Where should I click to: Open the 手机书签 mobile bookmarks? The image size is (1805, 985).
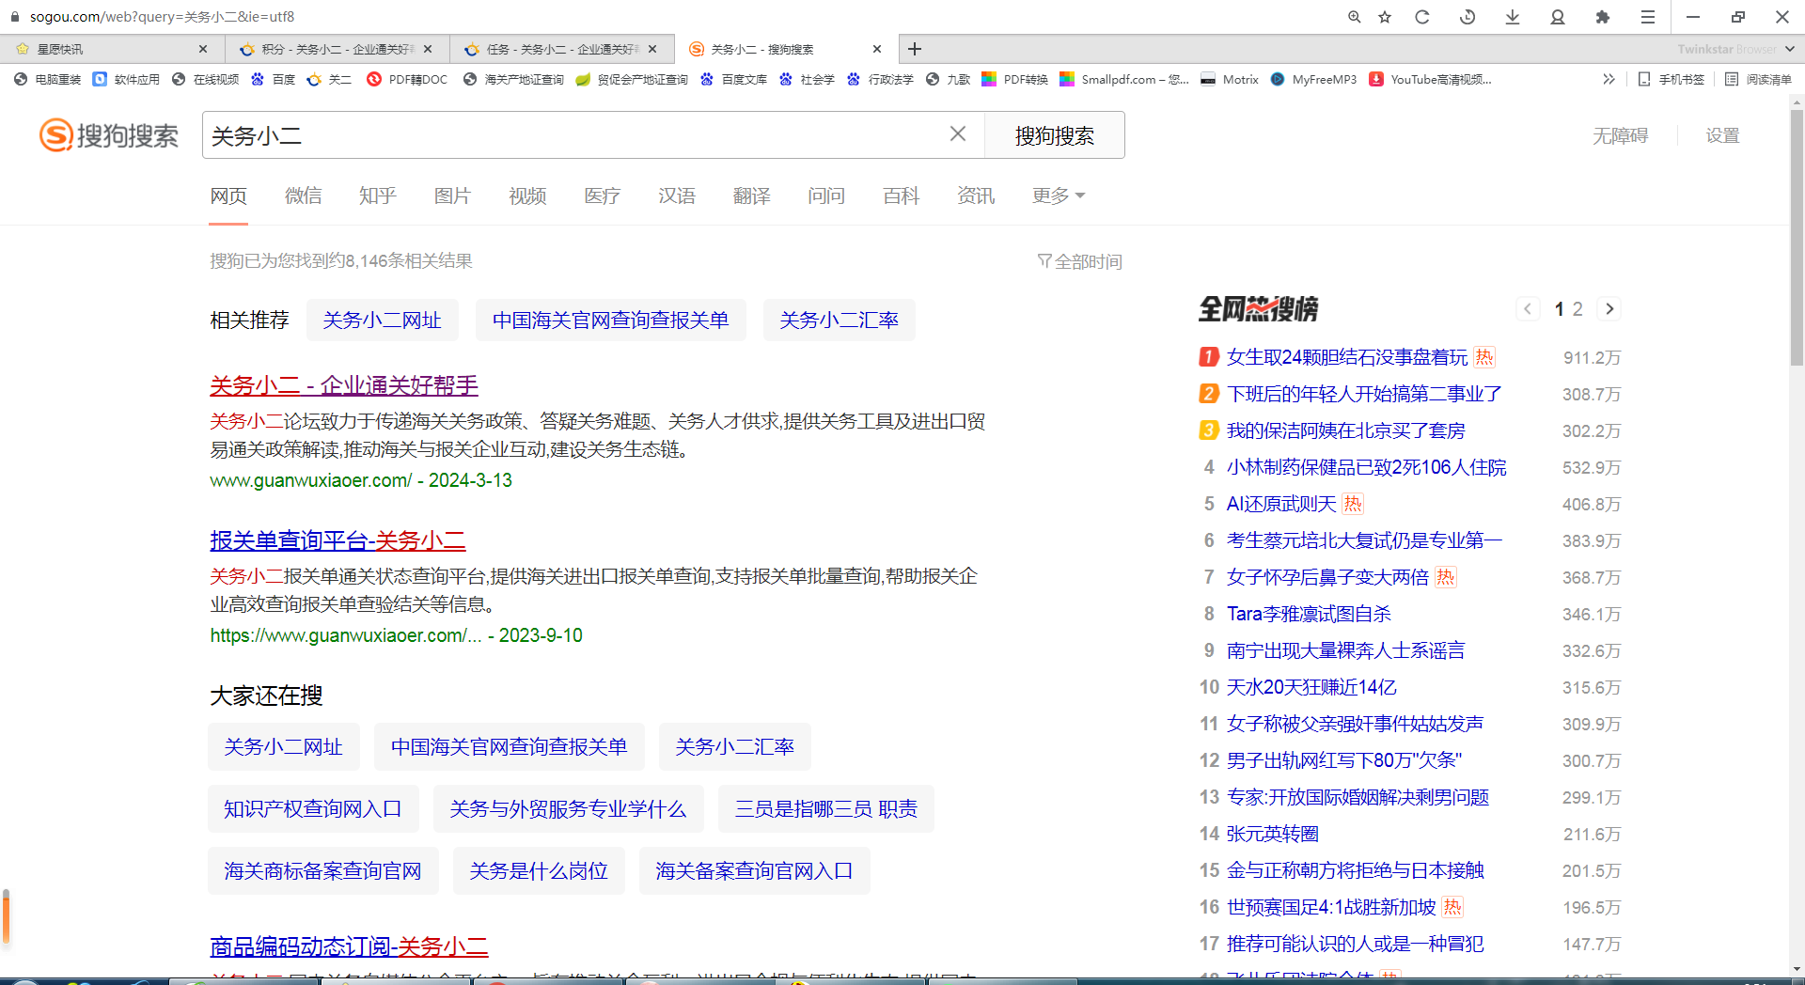1672,79
